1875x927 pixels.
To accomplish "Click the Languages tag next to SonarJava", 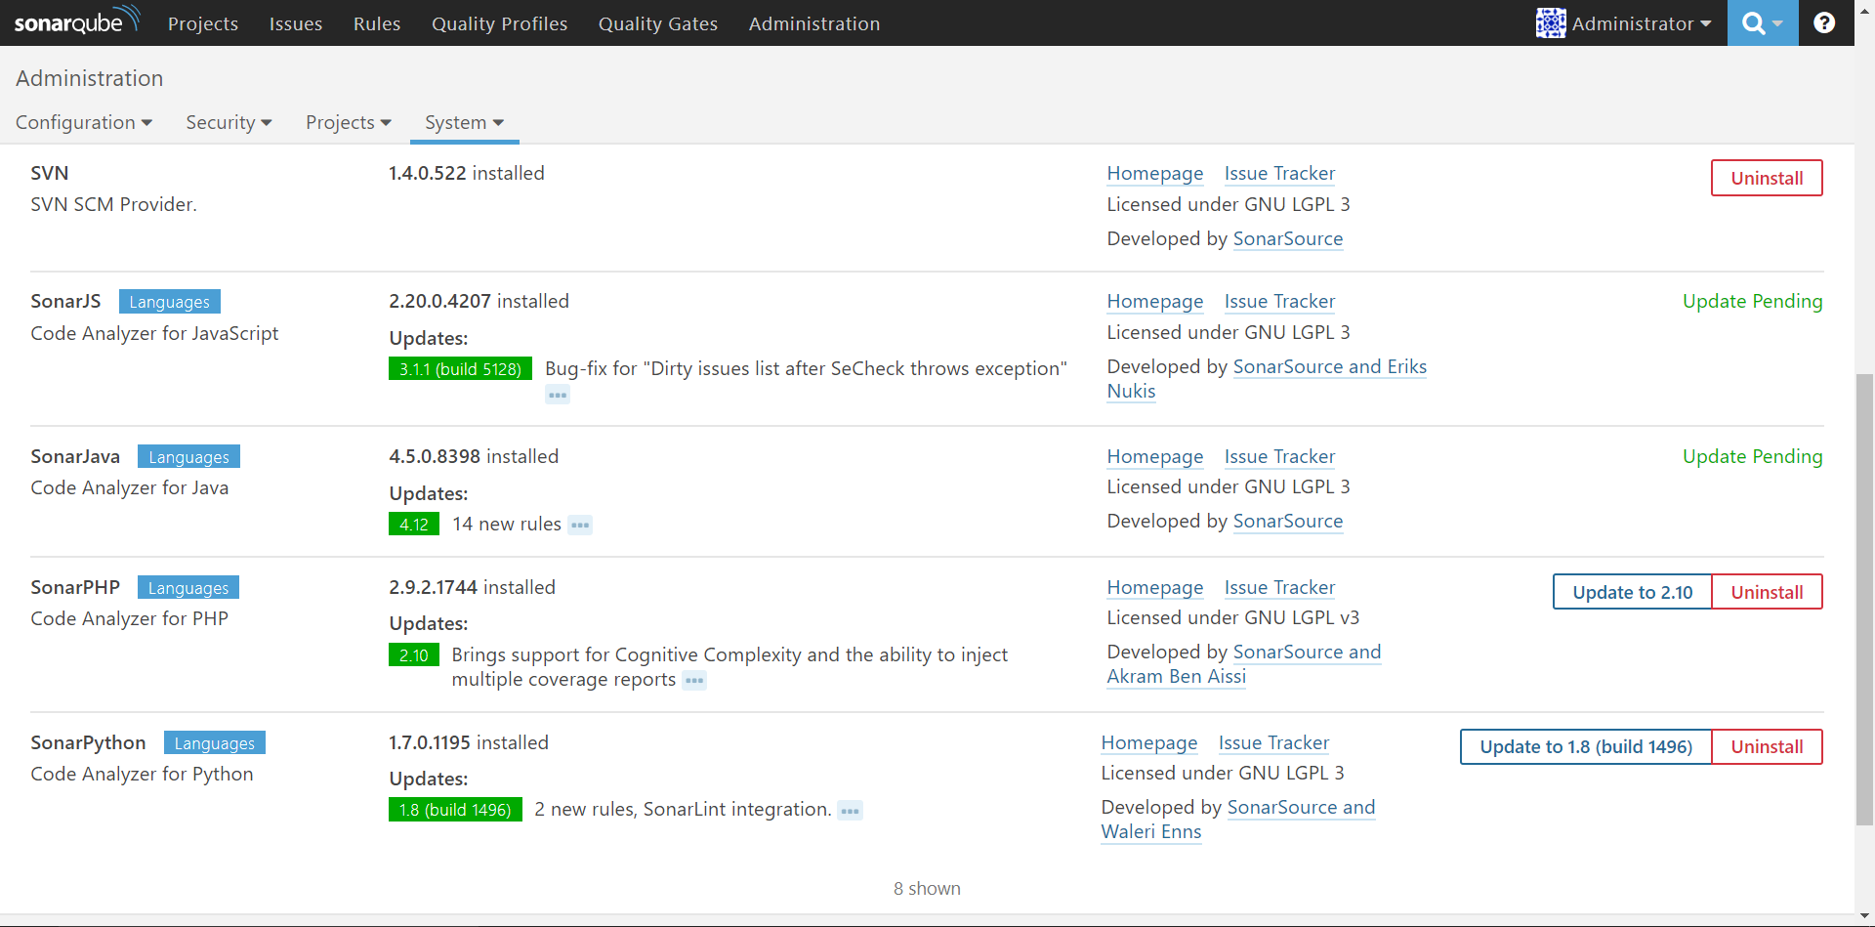I will click(188, 456).
